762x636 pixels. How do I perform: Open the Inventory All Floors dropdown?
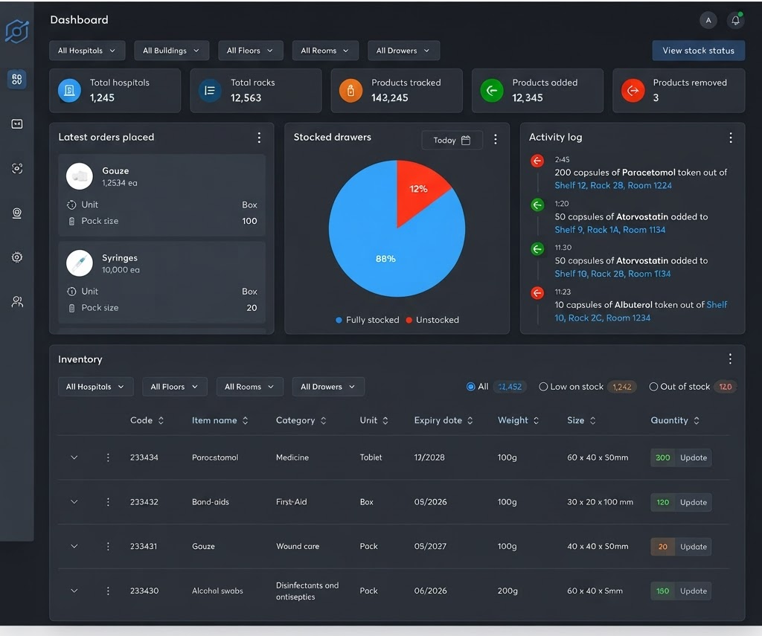coord(174,387)
